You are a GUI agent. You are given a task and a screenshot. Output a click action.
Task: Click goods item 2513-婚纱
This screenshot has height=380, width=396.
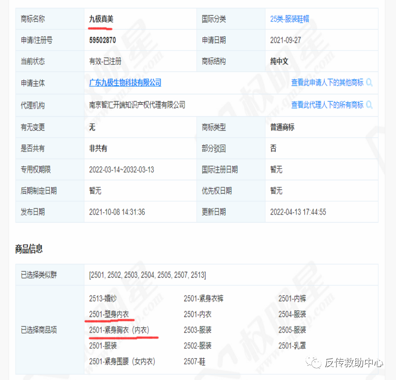coord(104,298)
